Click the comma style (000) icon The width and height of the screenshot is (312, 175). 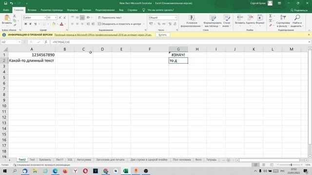click(x=164, y=24)
